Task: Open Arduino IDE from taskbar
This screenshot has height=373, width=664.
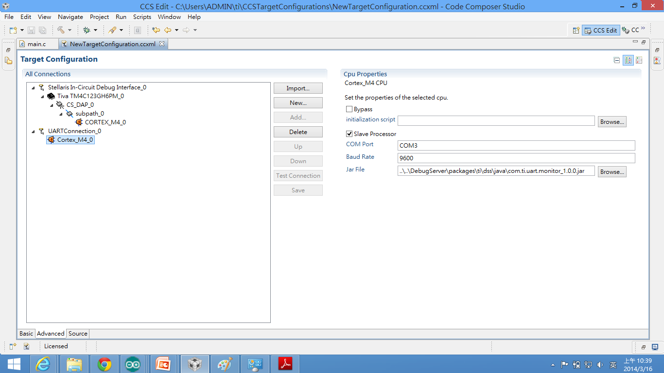Action: [133, 364]
